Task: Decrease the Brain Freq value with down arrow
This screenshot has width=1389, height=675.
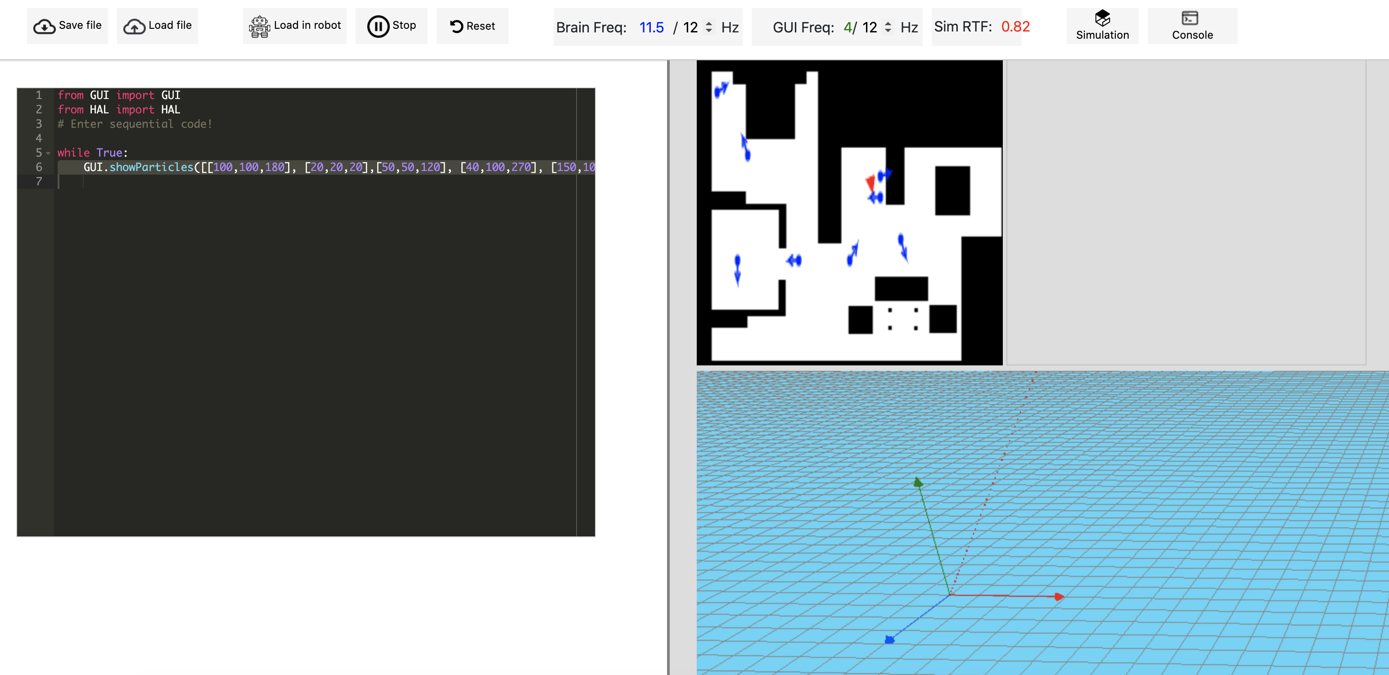Action: (x=709, y=31)
